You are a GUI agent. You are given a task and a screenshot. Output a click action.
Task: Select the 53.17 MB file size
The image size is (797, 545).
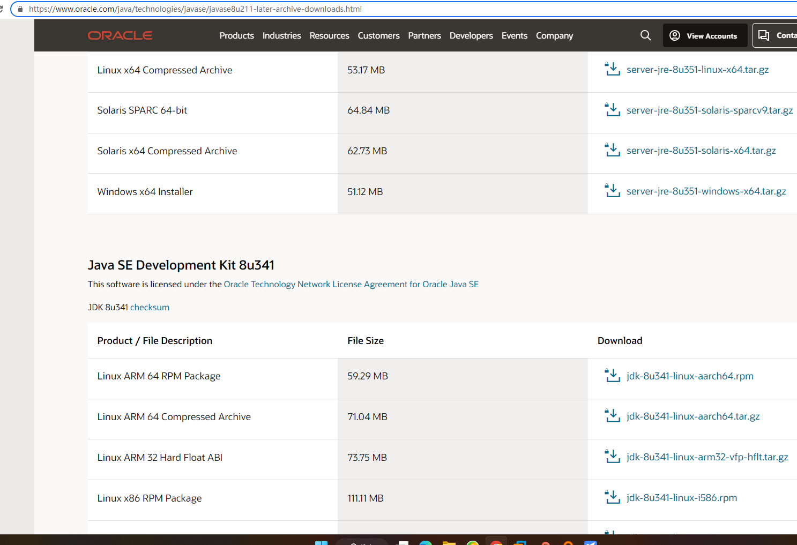(366, 70)
